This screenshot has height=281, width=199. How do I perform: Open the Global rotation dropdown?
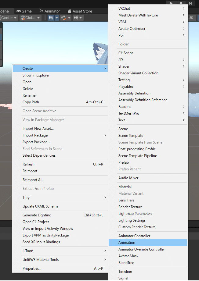coord(31,18)
